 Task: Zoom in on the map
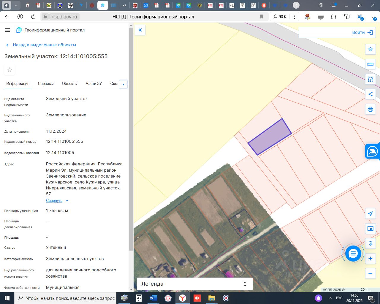tap(370, 259)
